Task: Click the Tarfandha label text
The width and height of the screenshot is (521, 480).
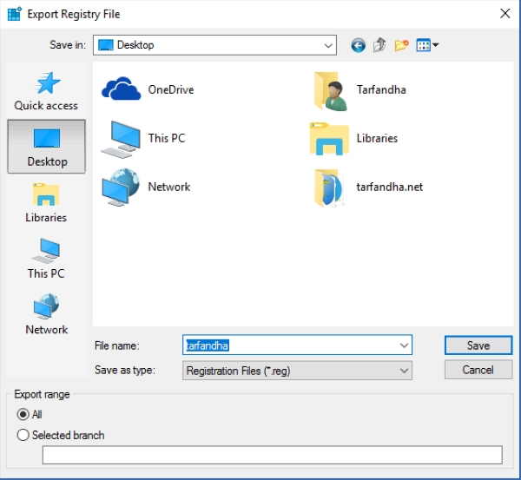Action: click(381, 89)
